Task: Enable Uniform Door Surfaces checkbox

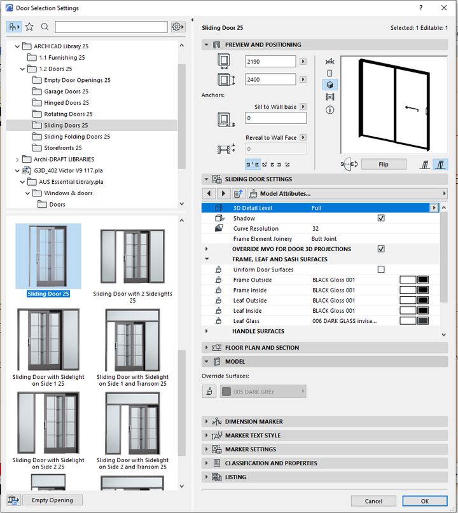Action: tap(381, 270)
